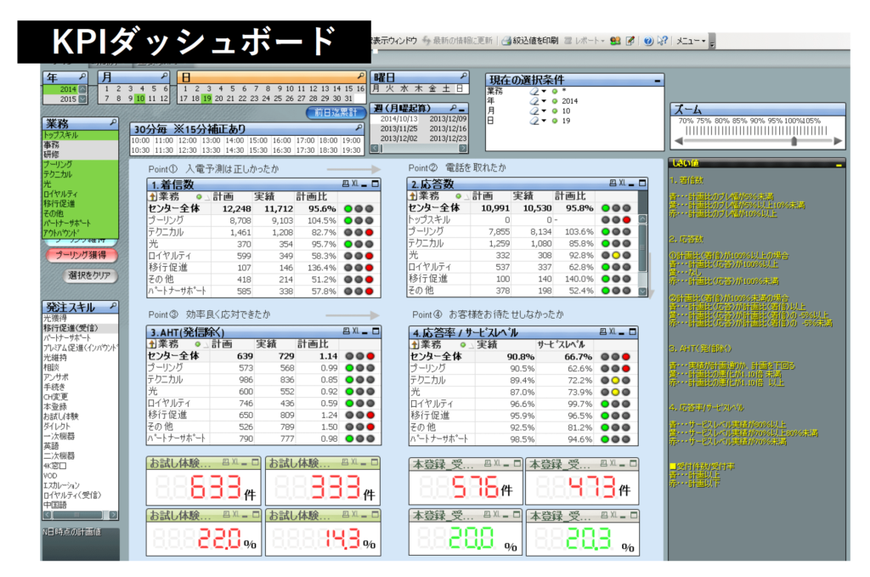Click the printer icon for 絞込値を印刷
This screenshot has width=870, height=577.
point(506,41)
